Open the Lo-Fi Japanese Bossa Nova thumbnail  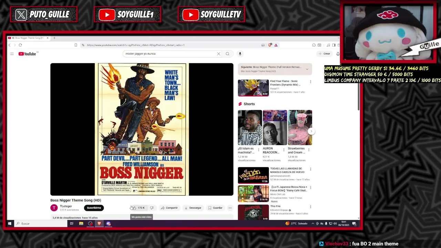[253, 194]
